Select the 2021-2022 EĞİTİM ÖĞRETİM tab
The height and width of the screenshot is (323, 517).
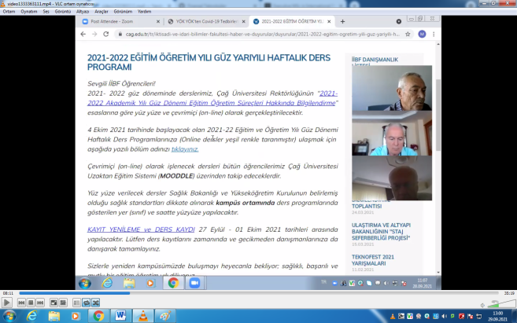pos(292,21)
